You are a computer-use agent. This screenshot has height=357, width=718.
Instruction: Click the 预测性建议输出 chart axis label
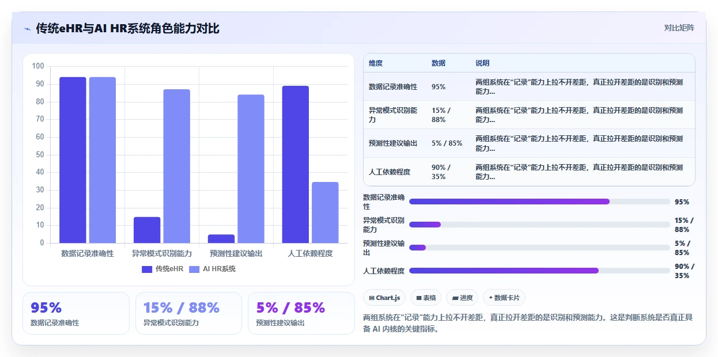[x=236, y=253]
